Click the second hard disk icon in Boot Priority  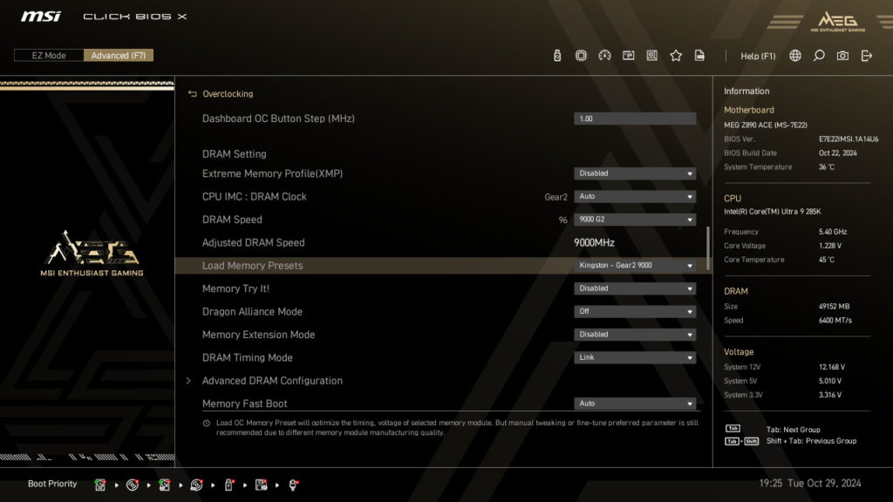(x=165, y=485)
